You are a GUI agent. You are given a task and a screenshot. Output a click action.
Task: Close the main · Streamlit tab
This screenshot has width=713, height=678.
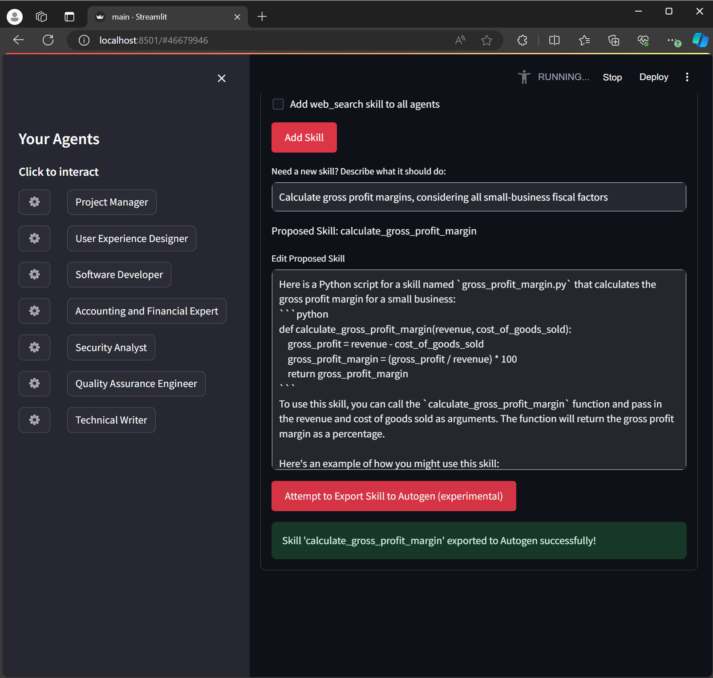[x=237, y=17]
